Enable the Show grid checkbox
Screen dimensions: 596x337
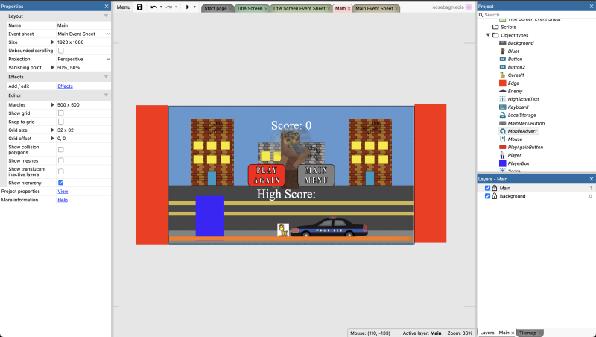point(61,113)
